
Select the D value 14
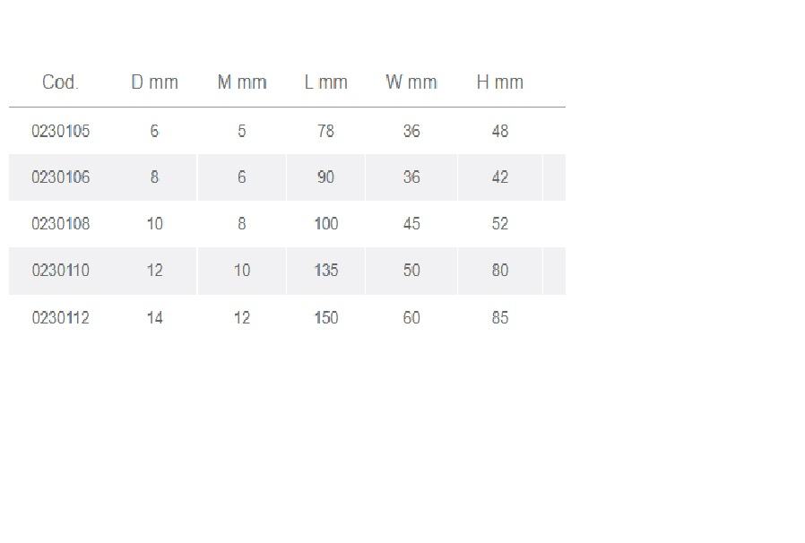[154, 318]
